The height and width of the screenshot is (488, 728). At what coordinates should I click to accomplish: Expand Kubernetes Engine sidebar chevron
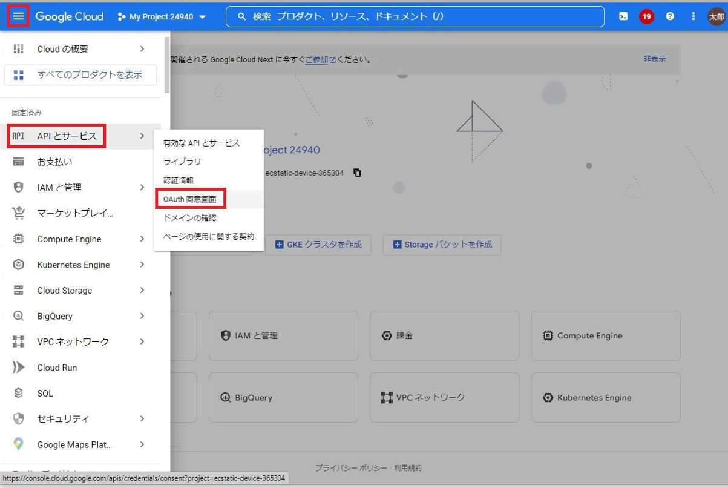click(142, 265)
